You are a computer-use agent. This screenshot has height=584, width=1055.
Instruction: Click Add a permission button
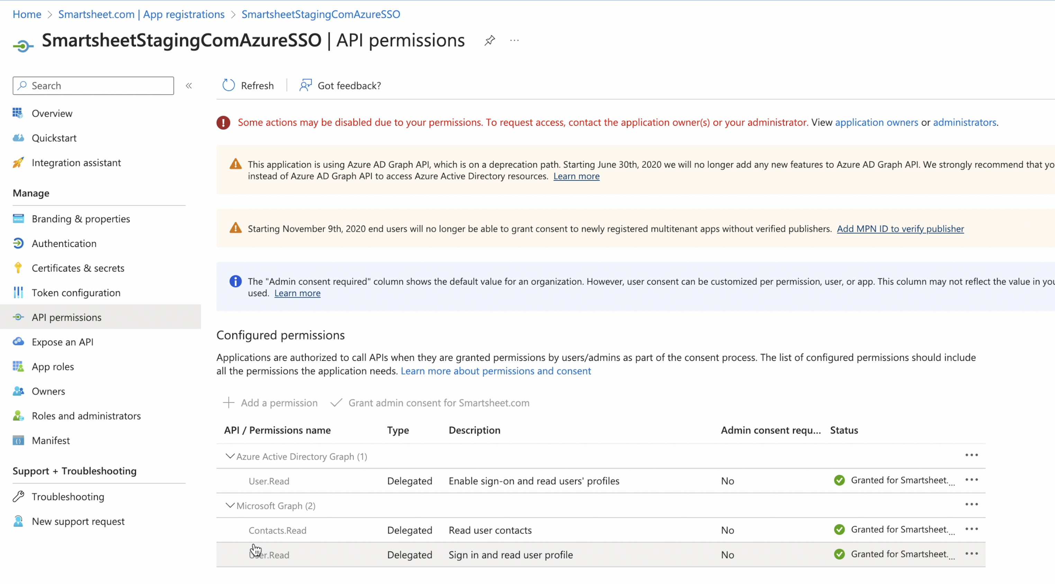(x=270, y=402)
